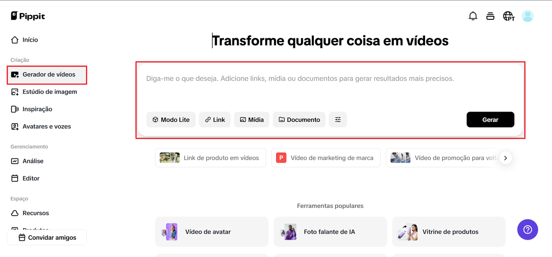The image size is (552, 257).
Task: Open Avatares e vozes page
Action: (x=47, y=127)
